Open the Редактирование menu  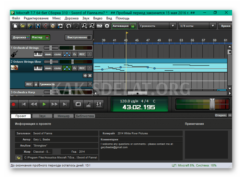pos(36,18)
